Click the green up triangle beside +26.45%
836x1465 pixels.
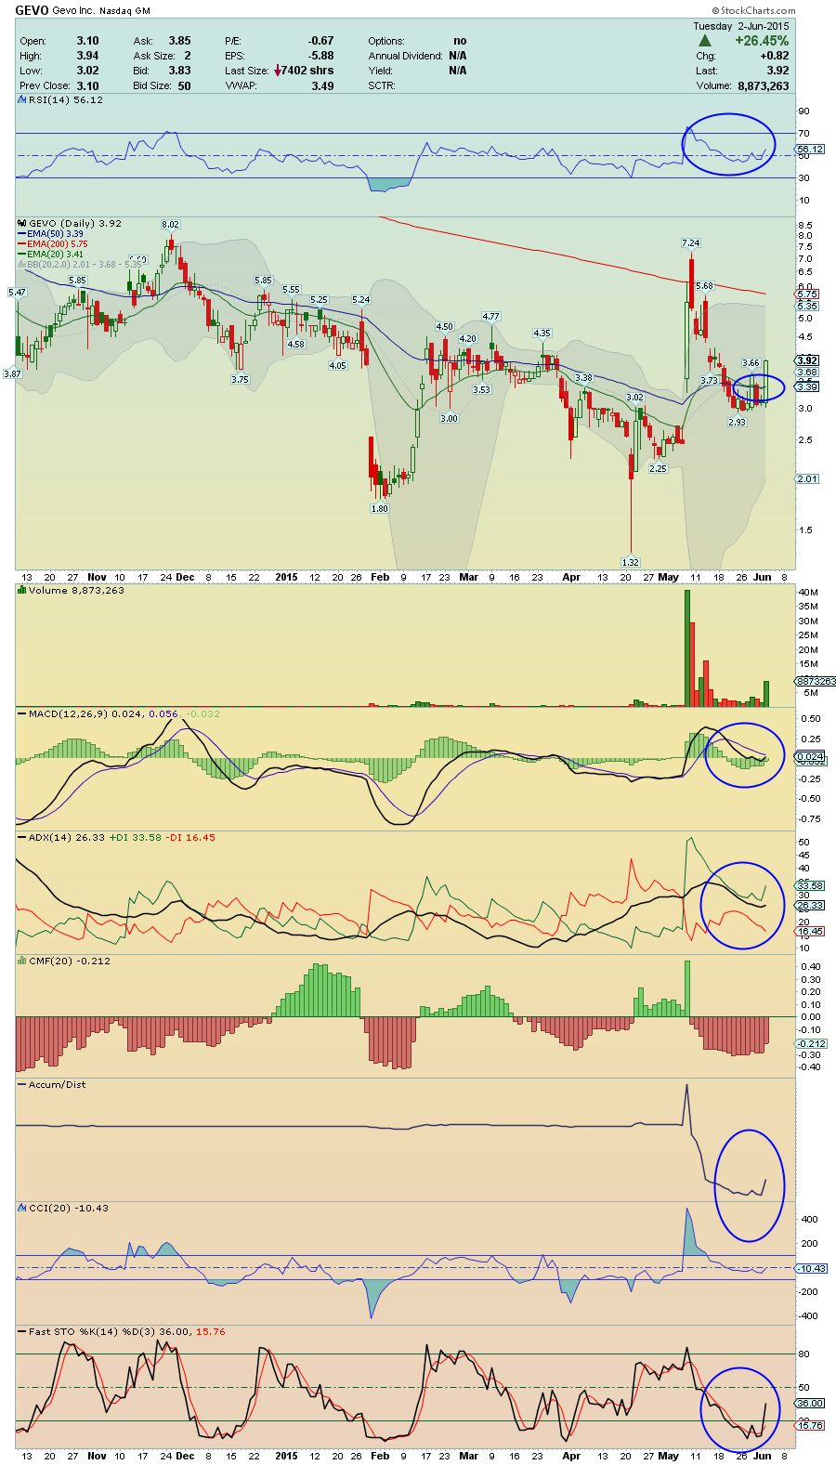tap(704, 41)
